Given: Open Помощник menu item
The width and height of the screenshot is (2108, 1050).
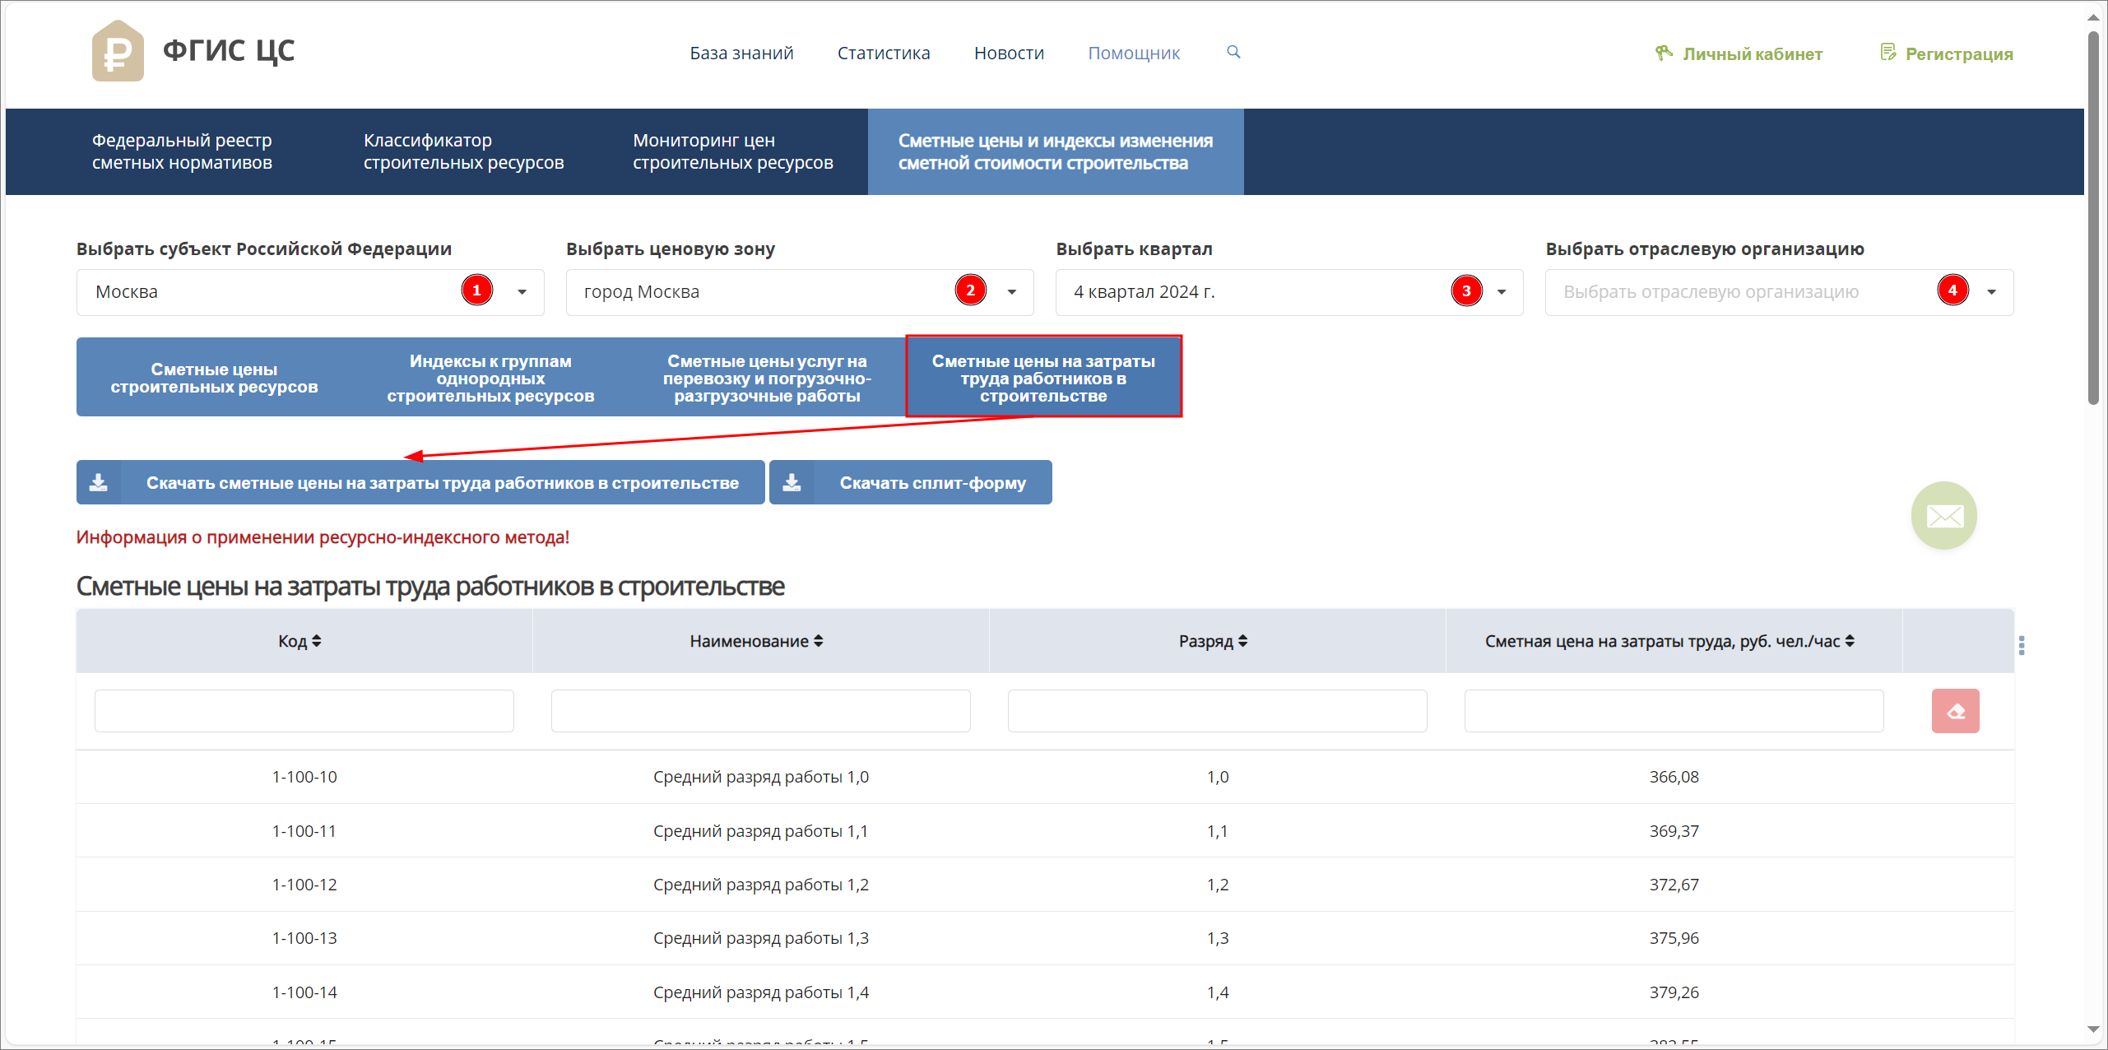Looking at the screenshot, I should tap(1134, 53).
